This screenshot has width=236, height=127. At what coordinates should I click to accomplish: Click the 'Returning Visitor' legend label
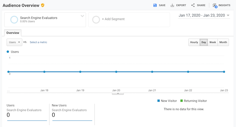click(195, 101)
